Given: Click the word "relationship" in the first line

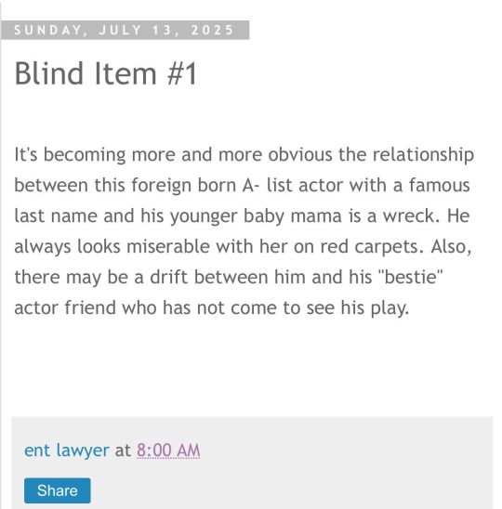Looking at the screenshot, I should pyautogui.click(x=423, y=154).
